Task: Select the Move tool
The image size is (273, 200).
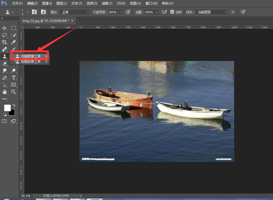Action: pyautogui.click(x=4, y=28)
